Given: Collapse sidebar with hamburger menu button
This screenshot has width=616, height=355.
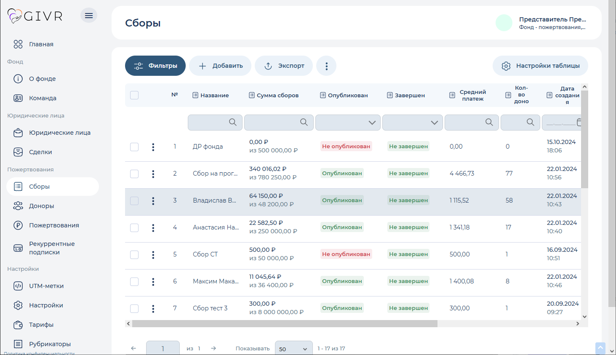Looking at the screenshot, I should point(89,16).
